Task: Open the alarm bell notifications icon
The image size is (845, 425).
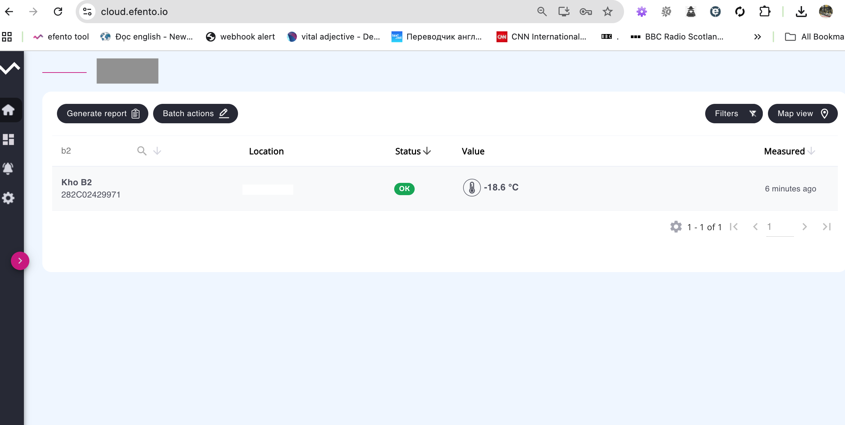Action: click(8, 168)
